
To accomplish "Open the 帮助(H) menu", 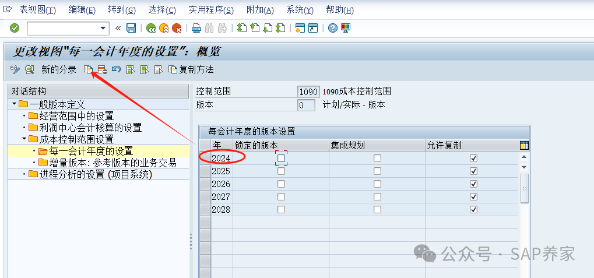I will (x=340, y=10).
